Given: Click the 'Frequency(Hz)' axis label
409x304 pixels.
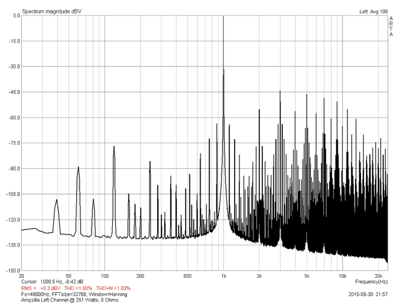Looking at the screenshot, I should pos(371,282).
